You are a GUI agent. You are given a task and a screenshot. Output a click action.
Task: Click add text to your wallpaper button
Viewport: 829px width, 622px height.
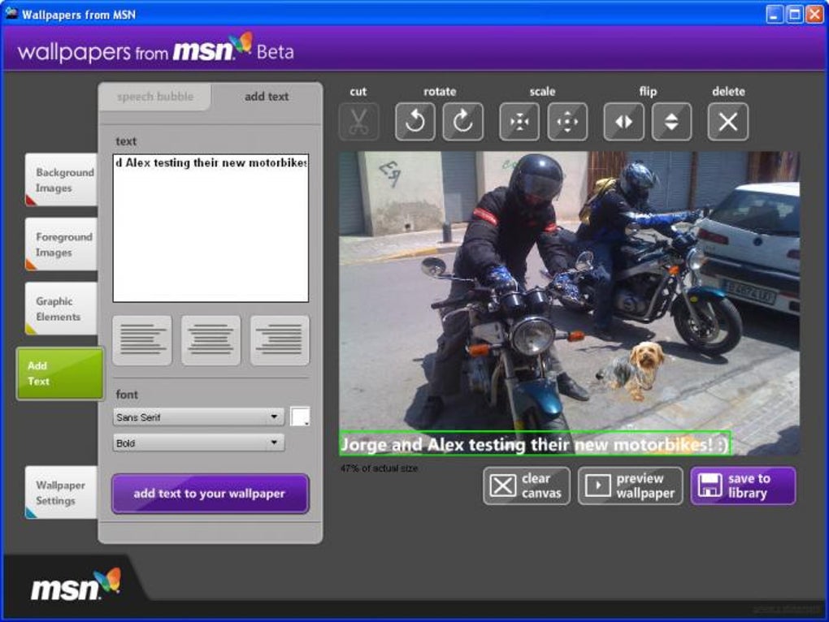tap(210, 494)
